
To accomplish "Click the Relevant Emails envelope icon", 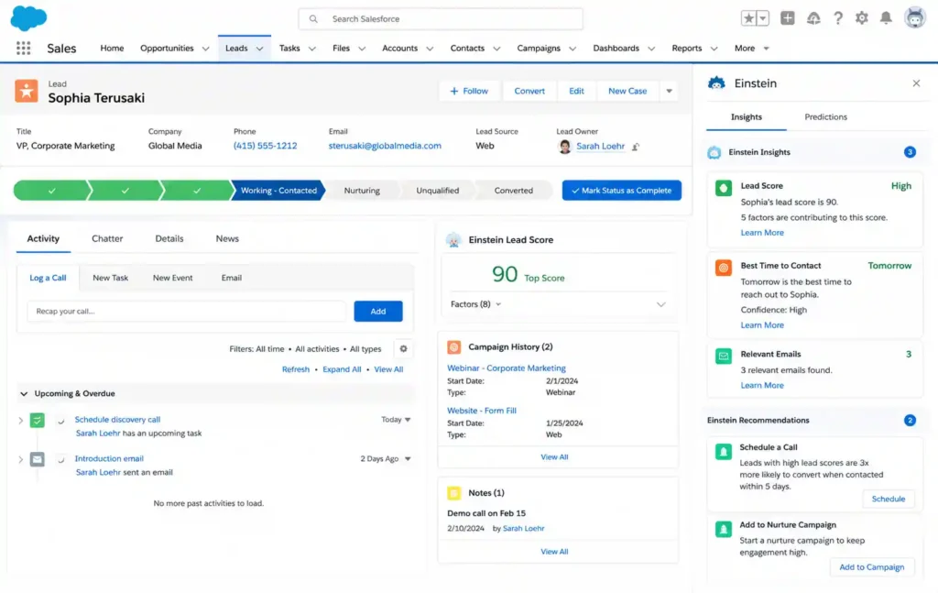I will click(x=724, y=356).
